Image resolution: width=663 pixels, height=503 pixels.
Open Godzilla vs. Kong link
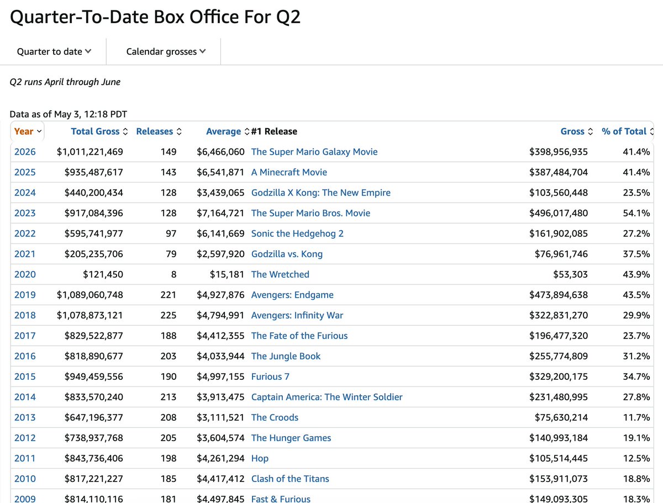287,254
